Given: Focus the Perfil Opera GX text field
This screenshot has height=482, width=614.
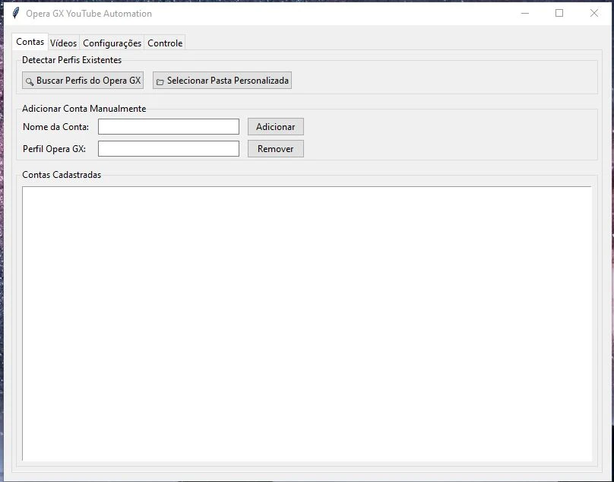Looking at the screenshot, I should click(169, 149).
